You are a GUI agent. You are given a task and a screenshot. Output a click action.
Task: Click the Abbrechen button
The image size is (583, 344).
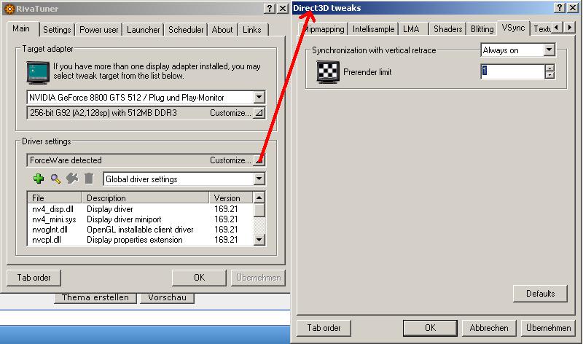click(489, 328)
